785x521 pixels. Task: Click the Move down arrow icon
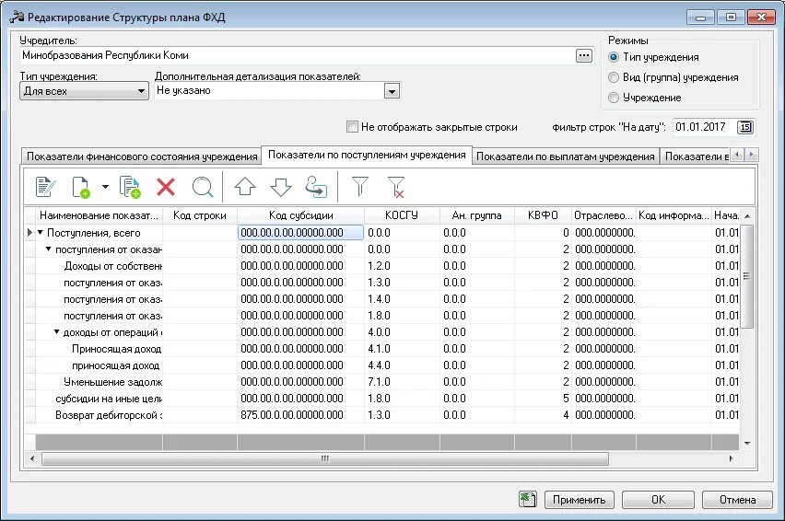pyautogui.click(x=281, y=187)
